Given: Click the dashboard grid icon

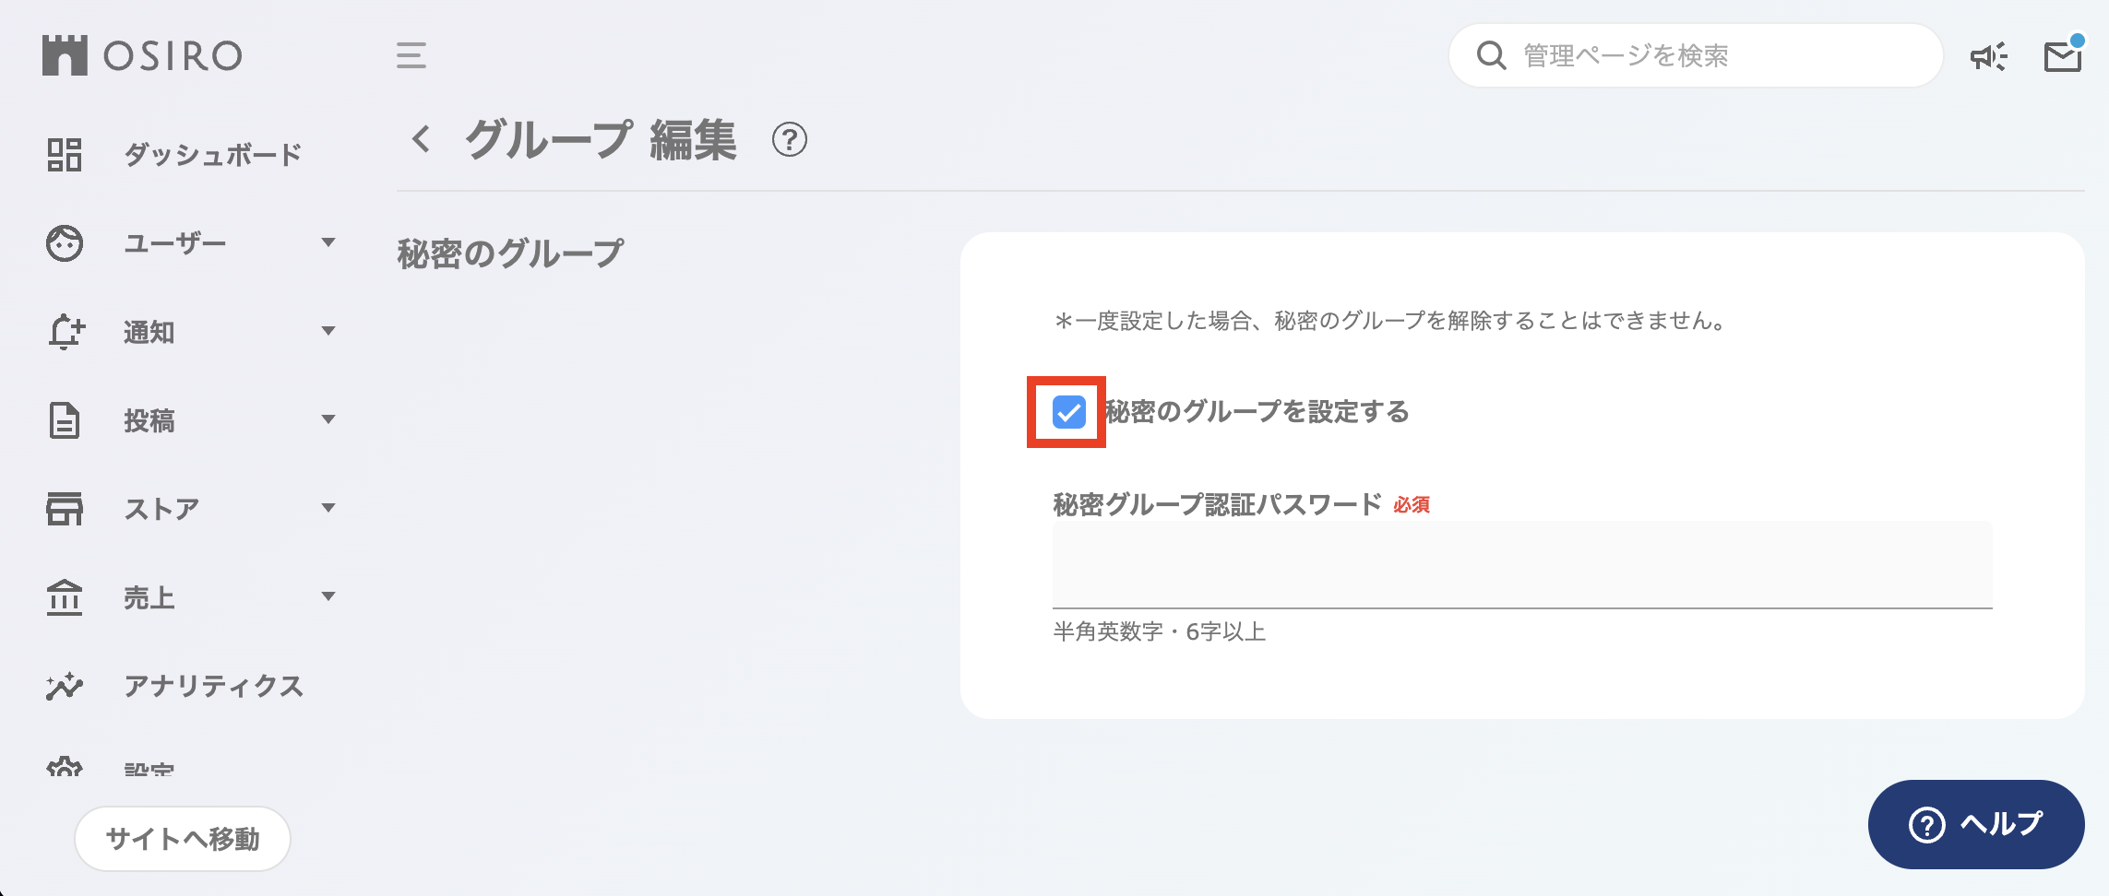Looking at the screenshot, I should 65,155.
